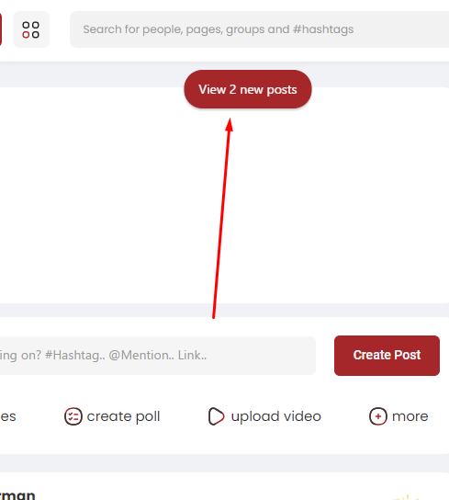
Task: Focus the people, pages, groups search box
Action: click(260, 29)
